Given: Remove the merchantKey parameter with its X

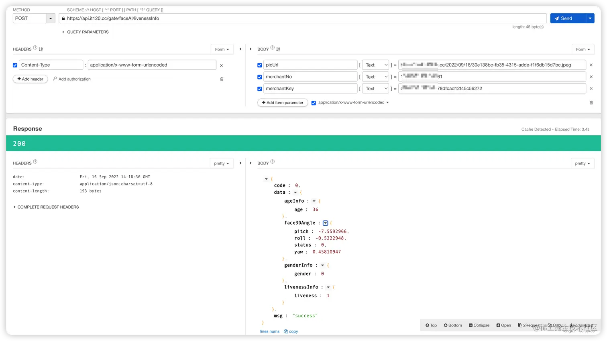Looking at the screenshot, I should [x=591, y=89].
